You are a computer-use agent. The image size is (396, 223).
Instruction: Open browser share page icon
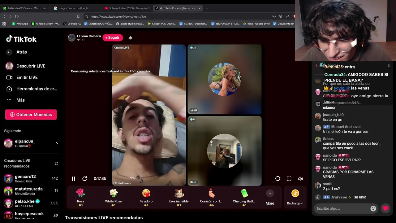pyautogui.click(x=288, y=16)
